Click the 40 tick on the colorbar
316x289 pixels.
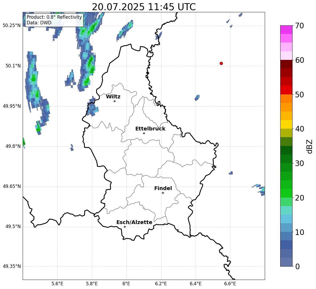299,129
